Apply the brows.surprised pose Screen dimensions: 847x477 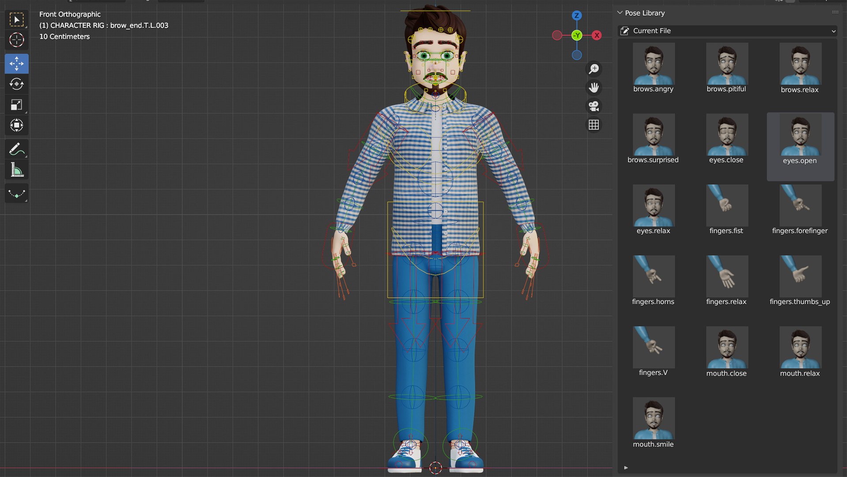[x=654, y=139]
